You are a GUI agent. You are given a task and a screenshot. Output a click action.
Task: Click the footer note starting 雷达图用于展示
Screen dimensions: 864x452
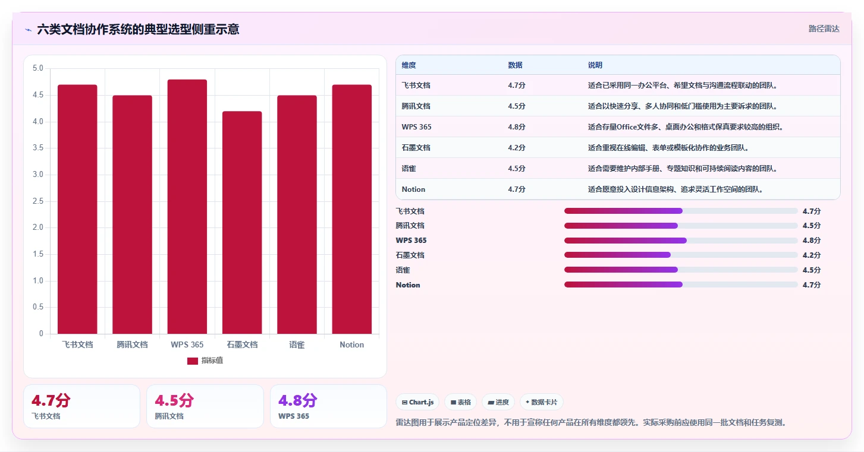coord(592,423)
